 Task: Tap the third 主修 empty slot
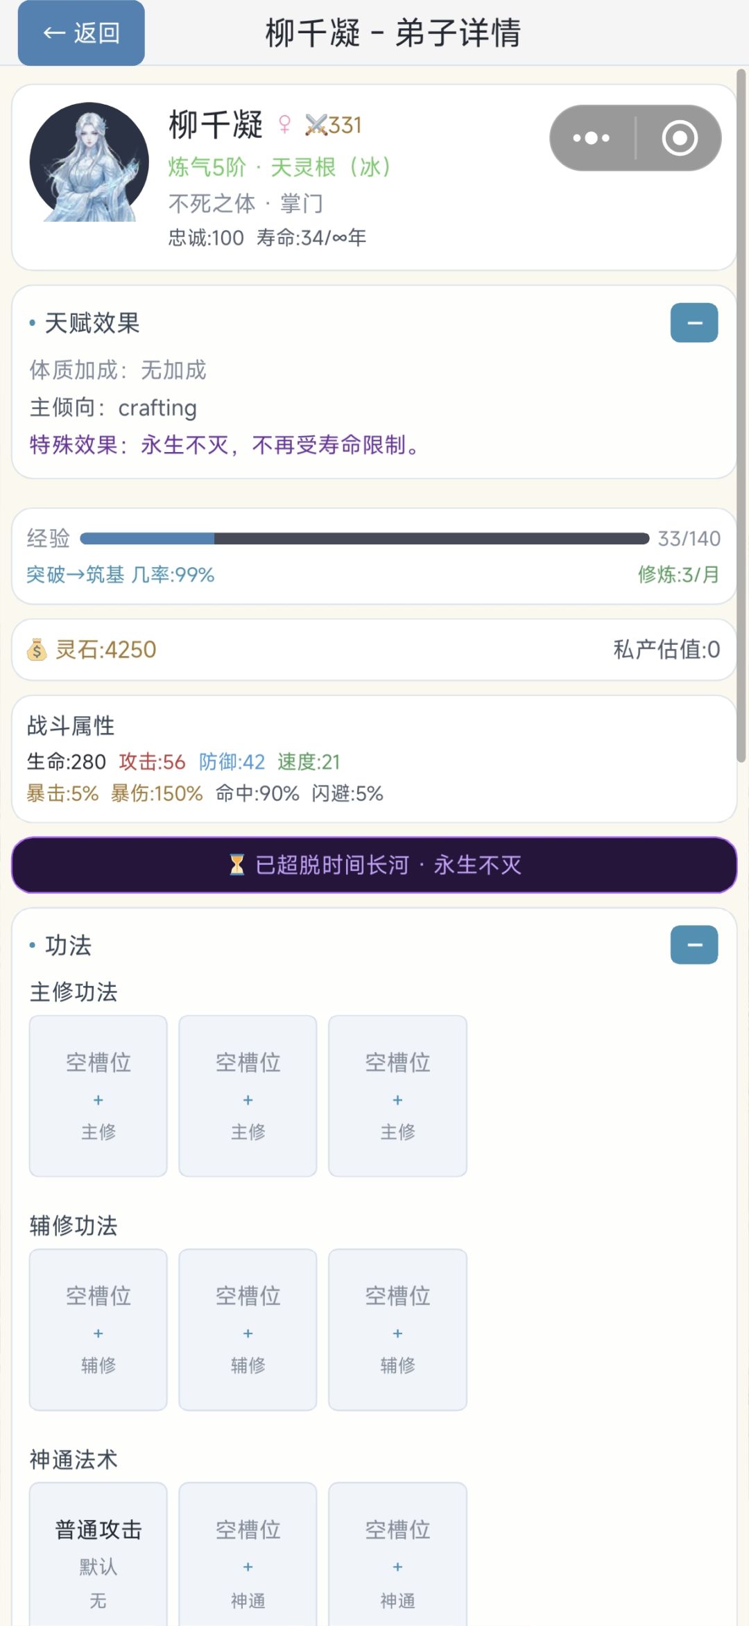[397, 1096]
